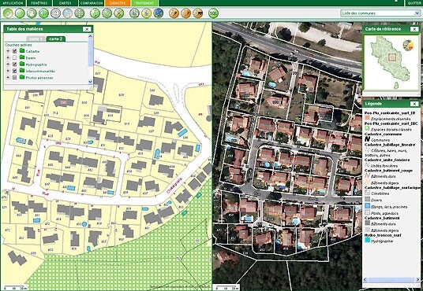
Task: Uncheck the Cadastre layer checkbox
Action: click(14, 51)
